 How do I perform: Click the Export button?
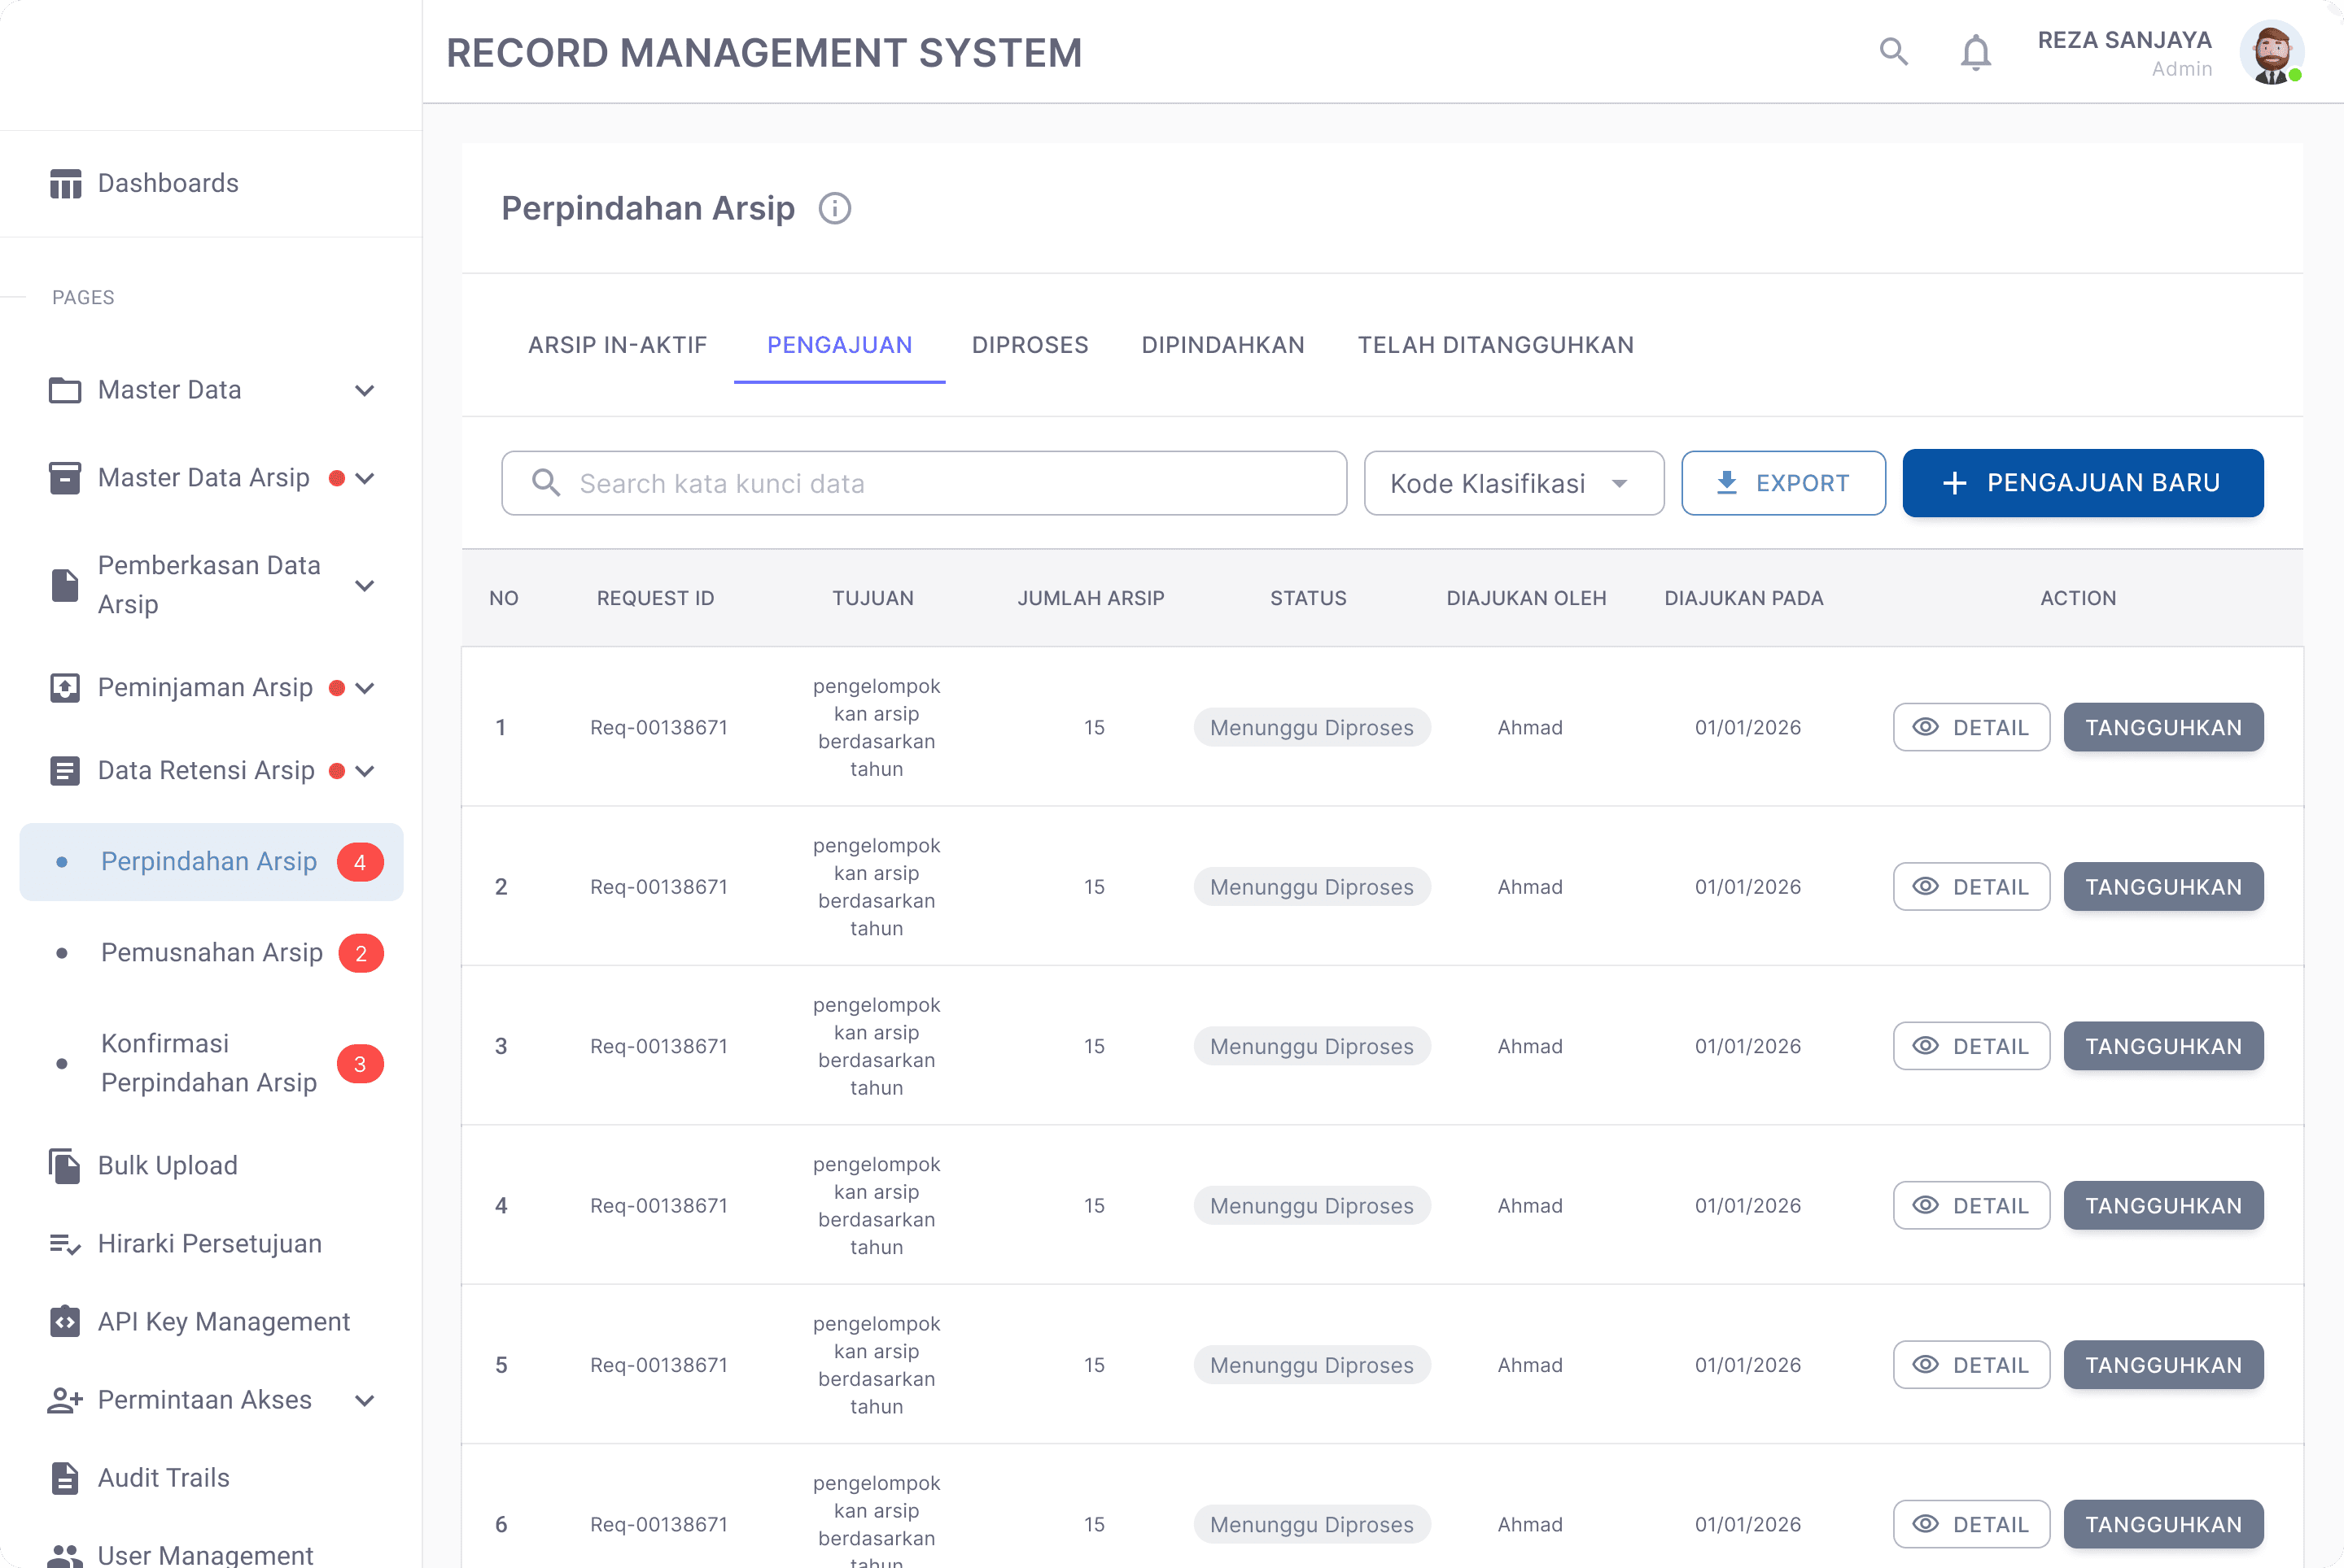pyautogui.click(x=1783, y=483)
